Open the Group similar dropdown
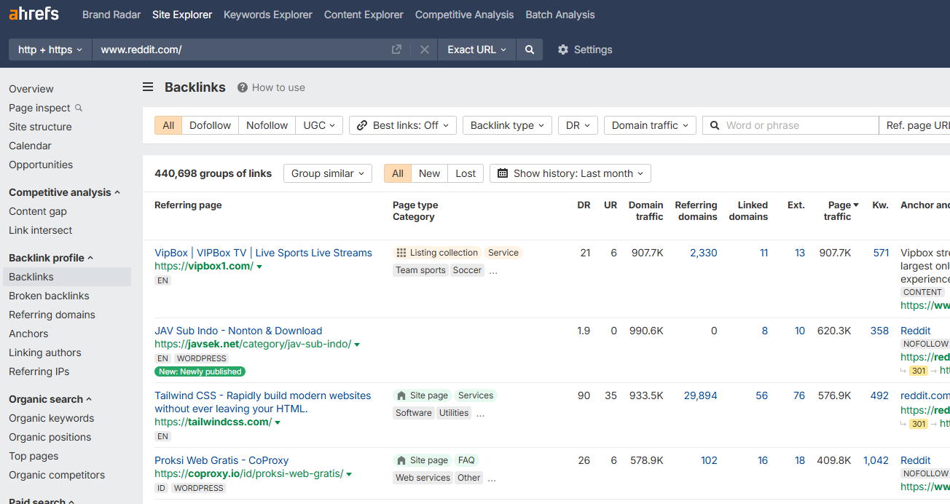The width and height of the screenshot is (950, 504). 328,173
